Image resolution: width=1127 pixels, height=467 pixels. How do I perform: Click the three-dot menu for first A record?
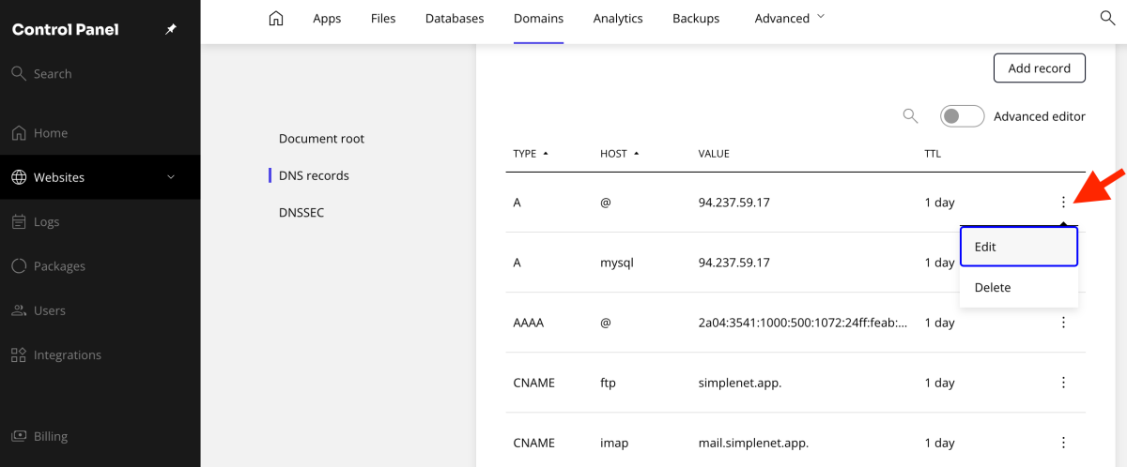[1063, 203]
